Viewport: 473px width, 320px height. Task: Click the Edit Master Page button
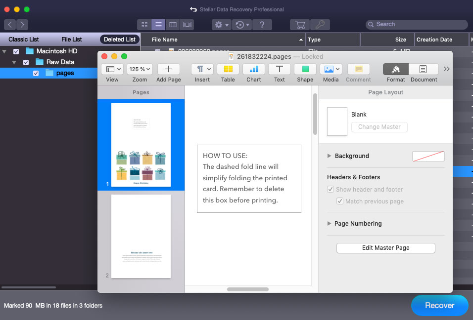coord(385,248)
